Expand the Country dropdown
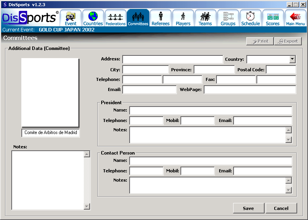This screenshot has width=308, height=220. [x=292, y=59]
